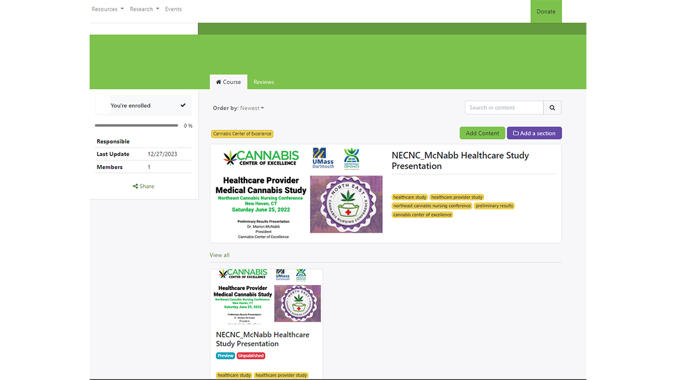The height and width of the screenshot is (380, 676).
Task: Click the Preview badge
Action: point(225,356)
